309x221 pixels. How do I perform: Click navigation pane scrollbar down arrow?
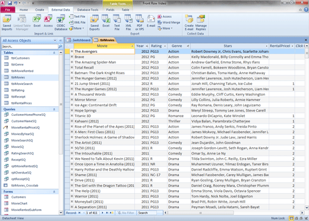pos(61,213)
